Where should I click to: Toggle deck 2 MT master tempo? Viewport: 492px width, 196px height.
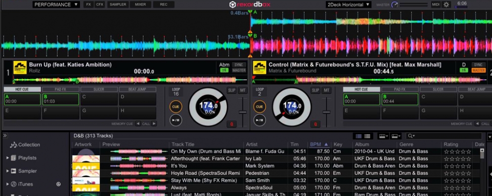coord(327,90)
